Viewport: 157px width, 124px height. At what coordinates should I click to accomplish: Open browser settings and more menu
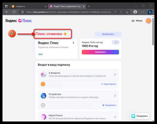[x=143, y=12]
